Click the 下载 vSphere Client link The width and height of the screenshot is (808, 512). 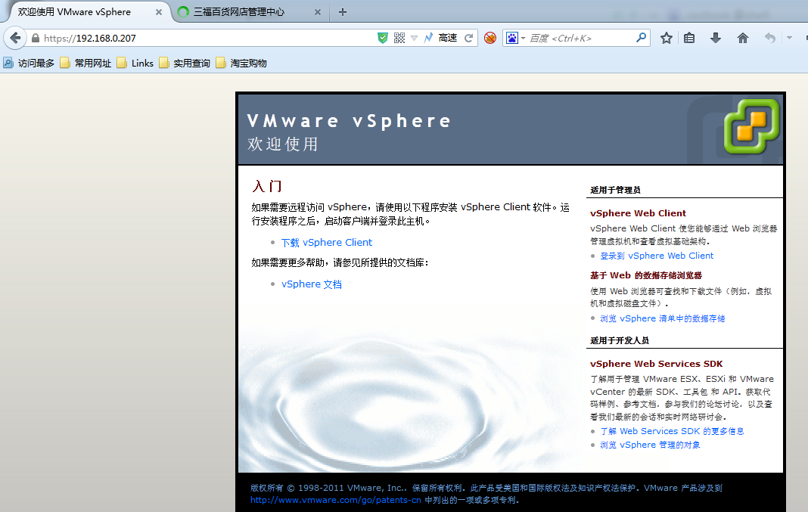point(327,242)
